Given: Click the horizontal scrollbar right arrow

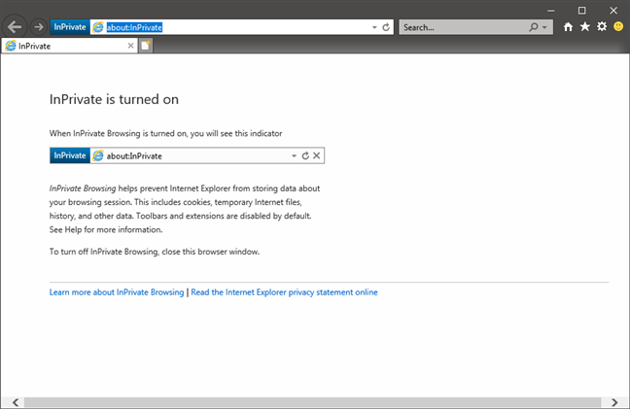Looking at the screenshot, I should [x=614, y=402].
